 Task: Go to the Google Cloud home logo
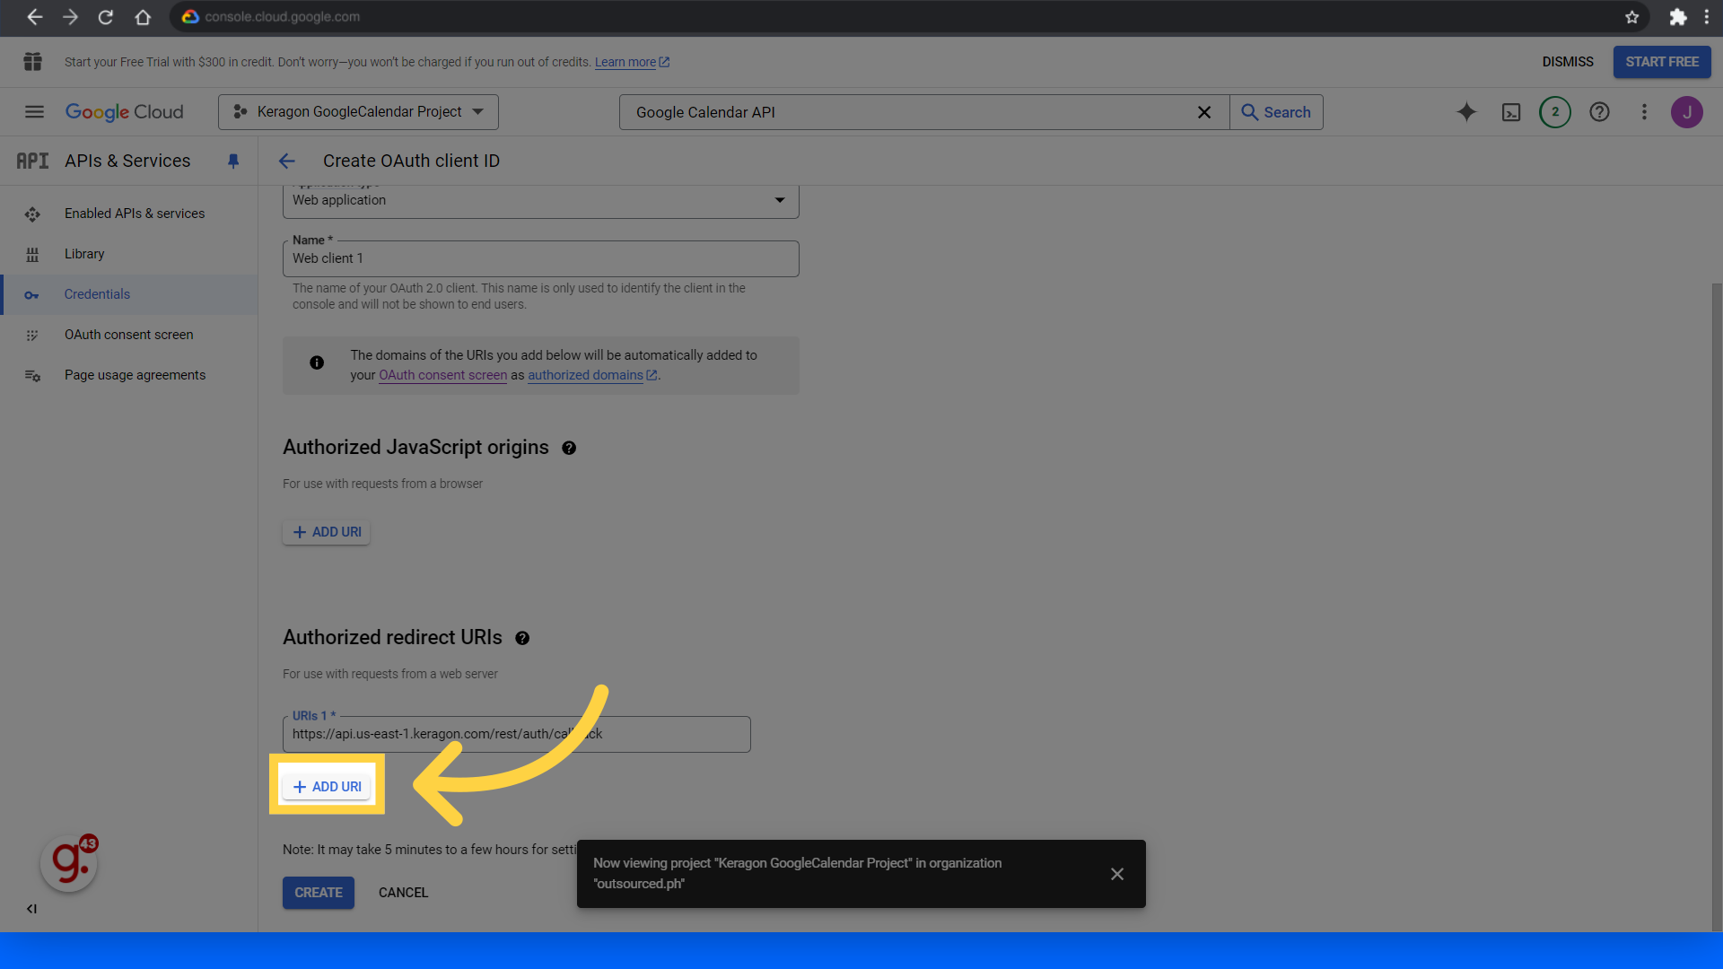[x=124, y=112]
